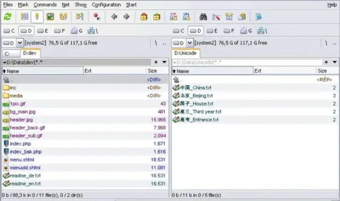
Task: Open CD drive G in left panel
Action: point(76,31)
